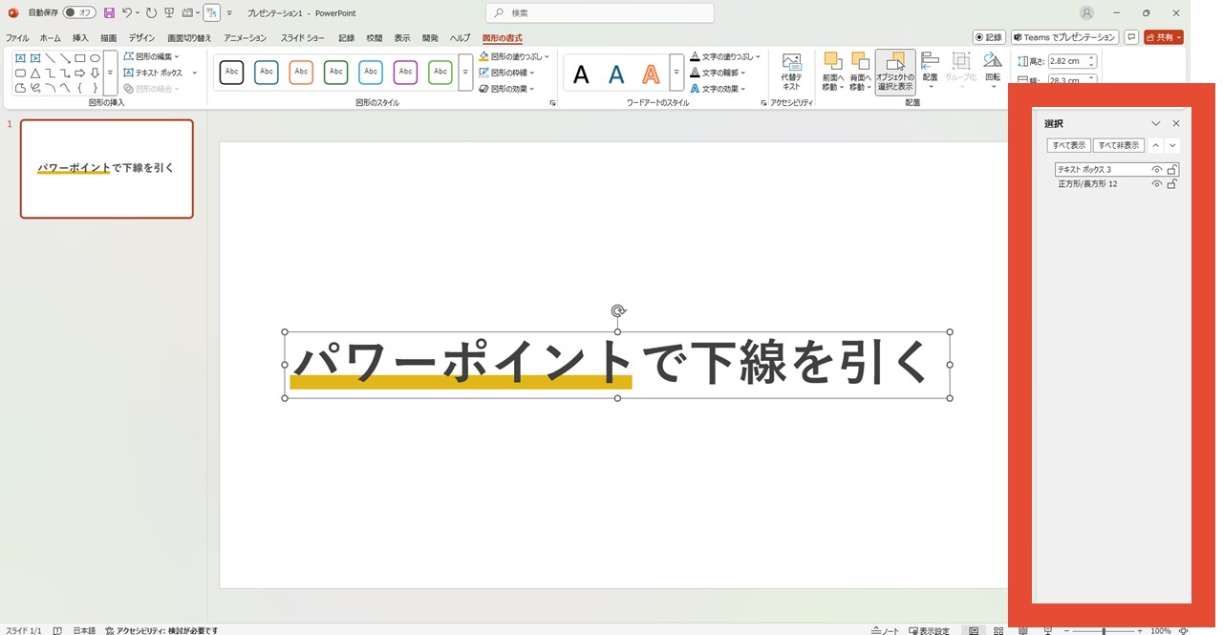Image resolution: width=1223 pixels, height=635 pixels.
Task: Lock テキスト ボックス 3 with its padlock icon
Action: click(x=1172, y=170)
